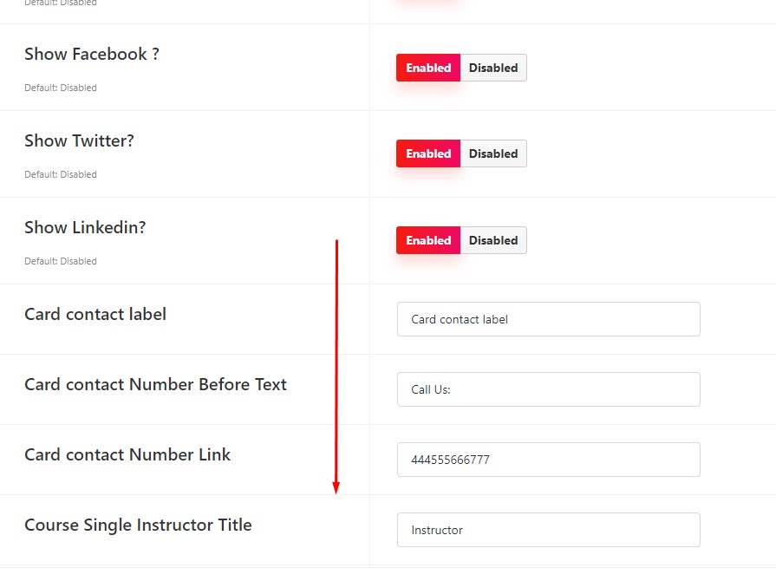Image resolution: width=776 pixels, height=581 pixels.
Task: Click the Card contact Number Link heading
Action: pos(127,454)
